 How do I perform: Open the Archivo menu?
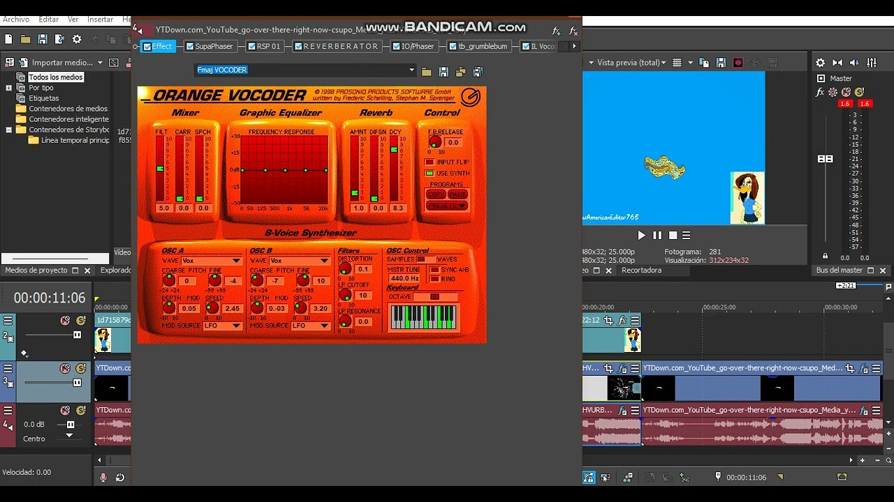pyautogui.click(x=16, y=20)
